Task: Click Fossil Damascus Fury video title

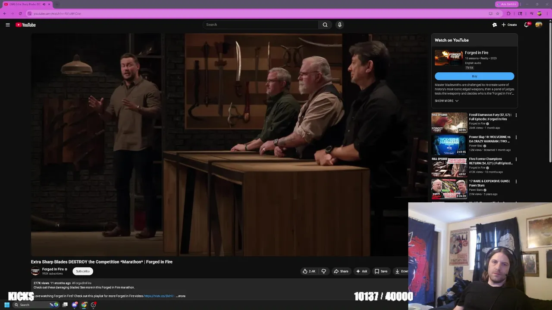Action: point(490,117)
